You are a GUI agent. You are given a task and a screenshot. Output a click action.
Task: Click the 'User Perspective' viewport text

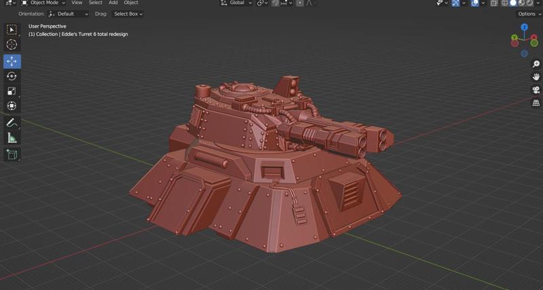[x=47, y=26]
